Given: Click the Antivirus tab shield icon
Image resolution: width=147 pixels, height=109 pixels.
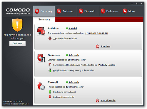Looking at the screenshot, I should [59, 11].
